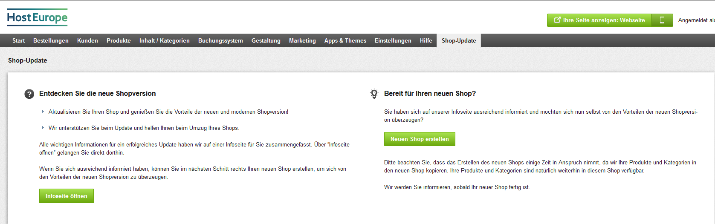Click the 'Neuen Shop erstellen' button
The image size is (715, 224).
pos(420,139)
